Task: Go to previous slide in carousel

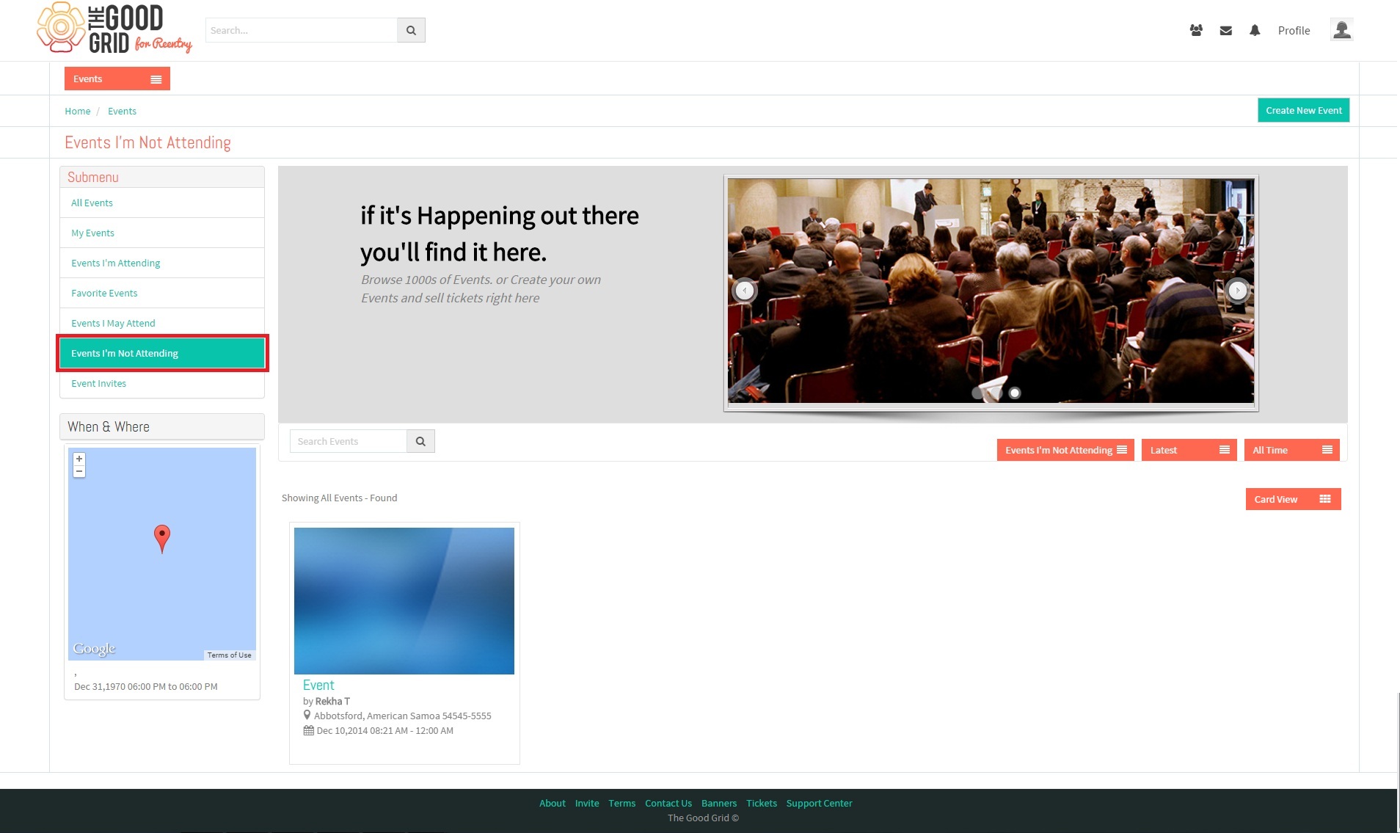Action: pos(745,291)
